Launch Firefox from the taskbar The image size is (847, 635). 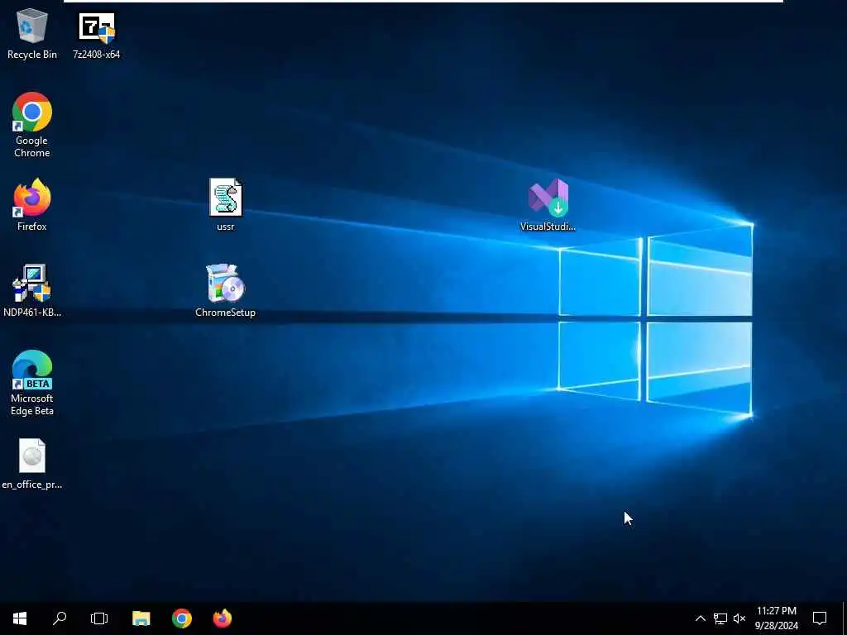pyautogui.click(x=222, y=618)
